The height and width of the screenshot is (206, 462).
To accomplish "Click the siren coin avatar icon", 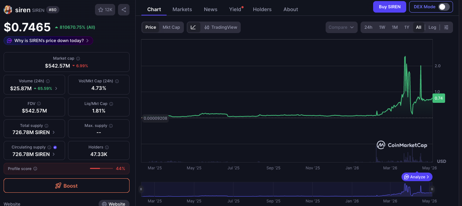I will (x=8, y=10).
